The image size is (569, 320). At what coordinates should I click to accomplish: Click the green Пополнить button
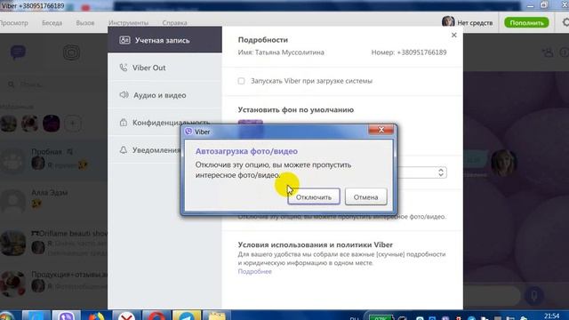526,22
